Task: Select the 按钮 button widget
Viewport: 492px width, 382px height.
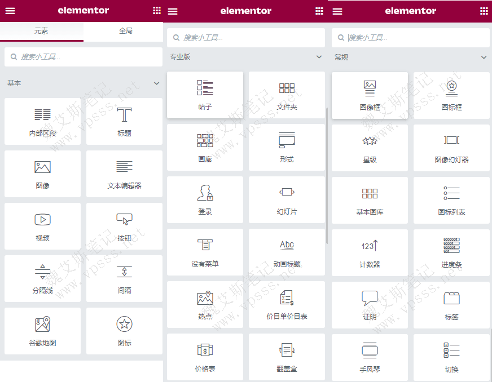Action: coord(124,226)
